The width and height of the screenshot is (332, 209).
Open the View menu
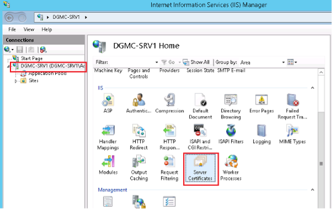click(x=29, y=29)
